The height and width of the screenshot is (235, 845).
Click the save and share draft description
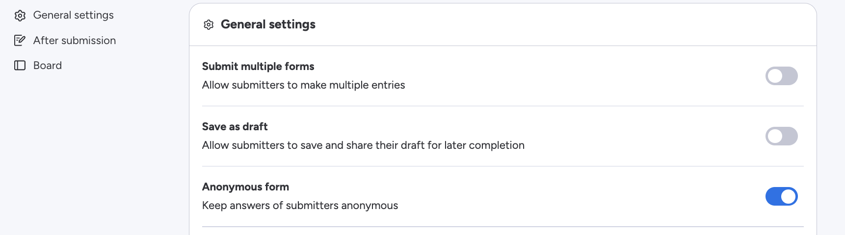click(x=363, y=145)
